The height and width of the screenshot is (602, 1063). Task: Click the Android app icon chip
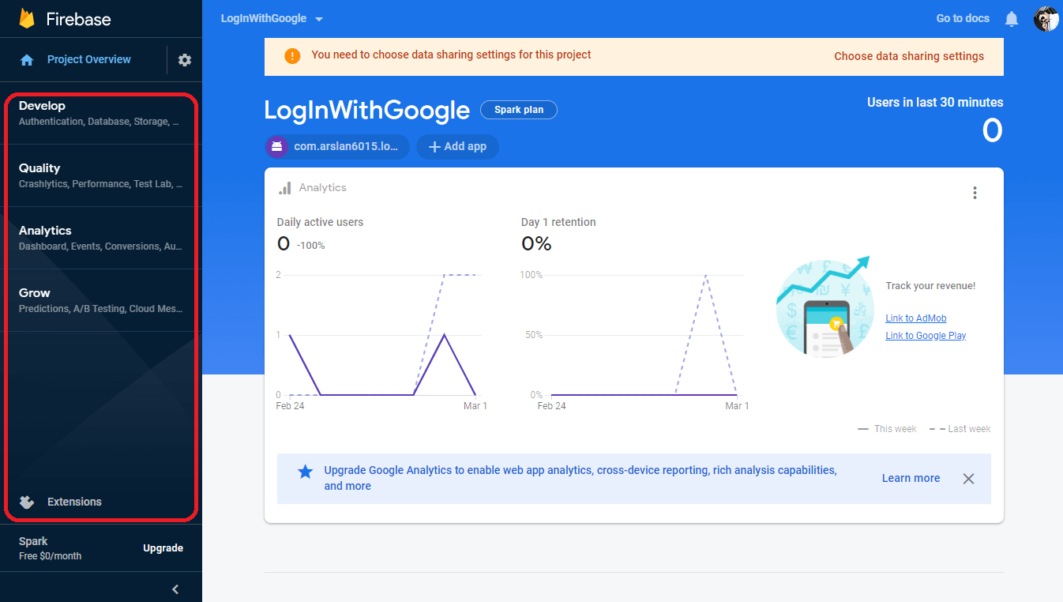[276, 147]
